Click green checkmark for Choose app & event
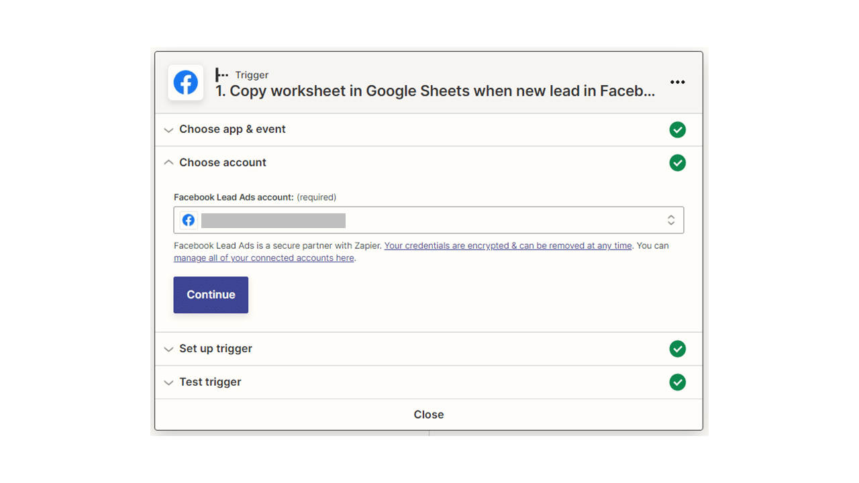 678,129
